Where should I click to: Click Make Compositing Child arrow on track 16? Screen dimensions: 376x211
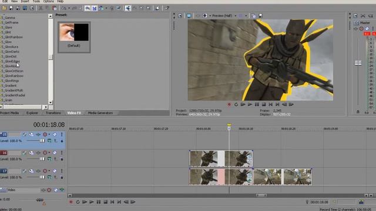(x=62, y=159)
